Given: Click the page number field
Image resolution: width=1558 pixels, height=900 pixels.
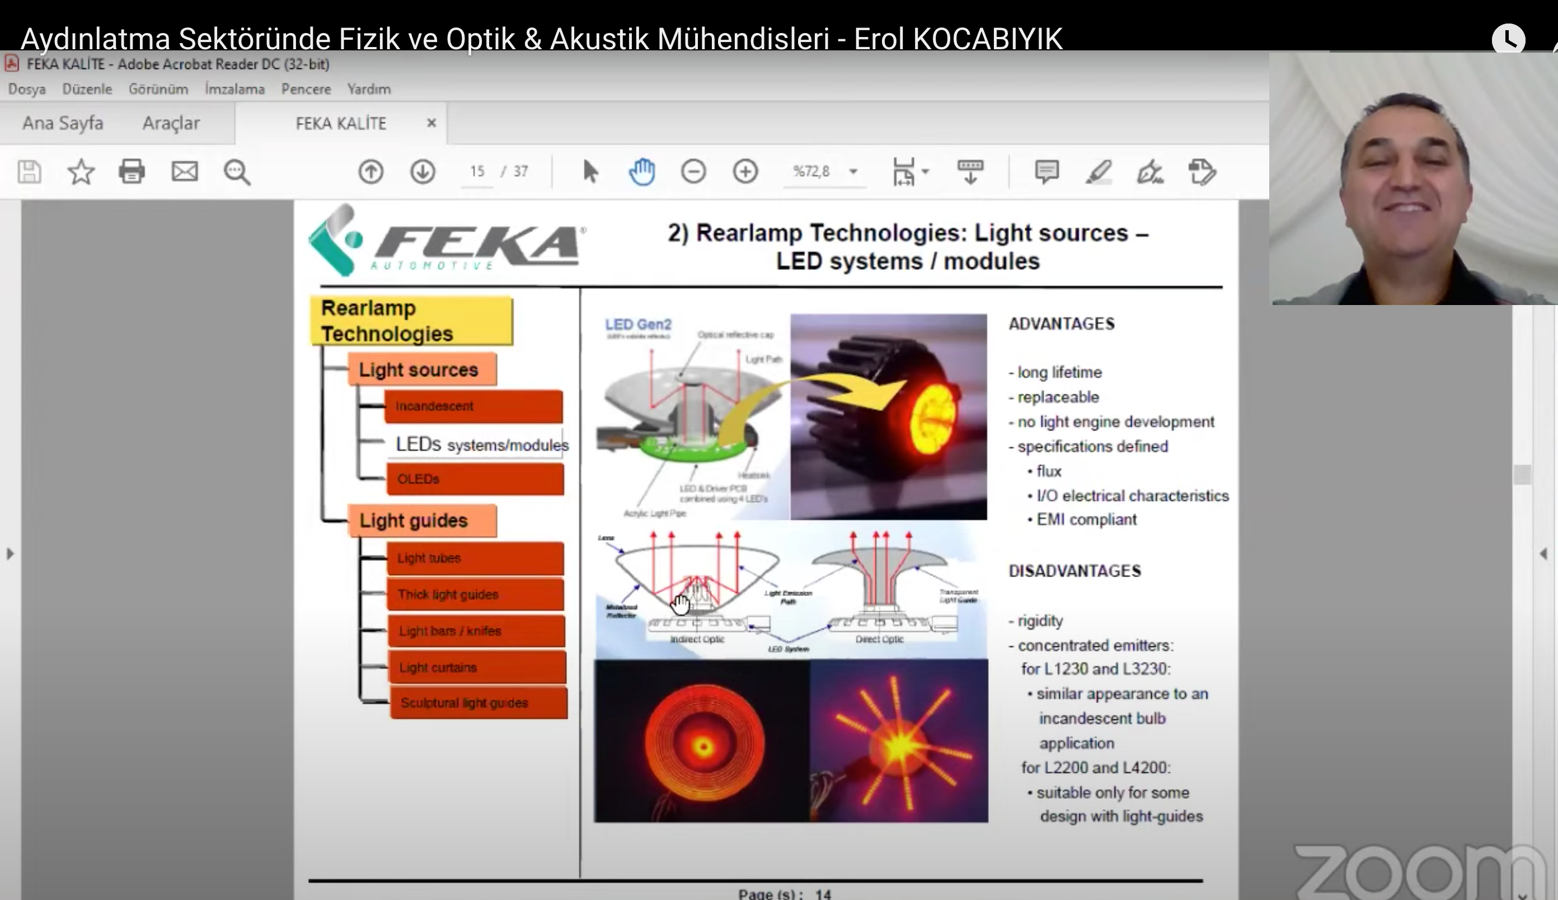Looking at the screenshot, I should 477,171.
